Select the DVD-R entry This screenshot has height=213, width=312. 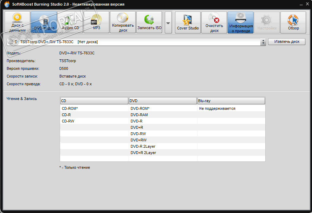(136, 121)
